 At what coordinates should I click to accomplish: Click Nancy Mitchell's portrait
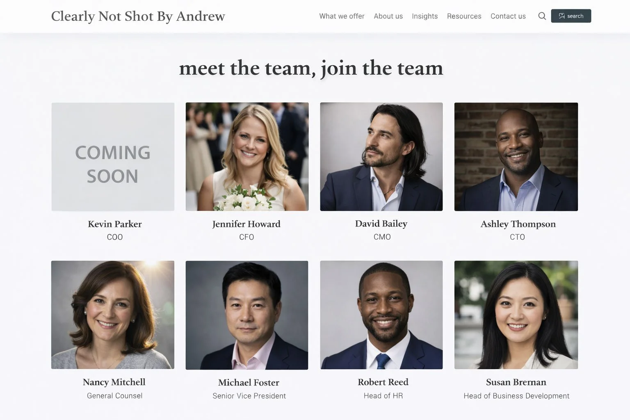[113, 315]
